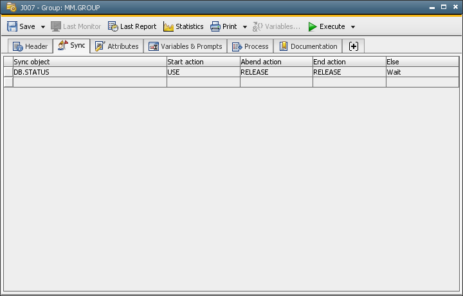Viewport: 463px width, 296px height.
Task: Click the Abend action column header
Action: click(x=277, y=62)
